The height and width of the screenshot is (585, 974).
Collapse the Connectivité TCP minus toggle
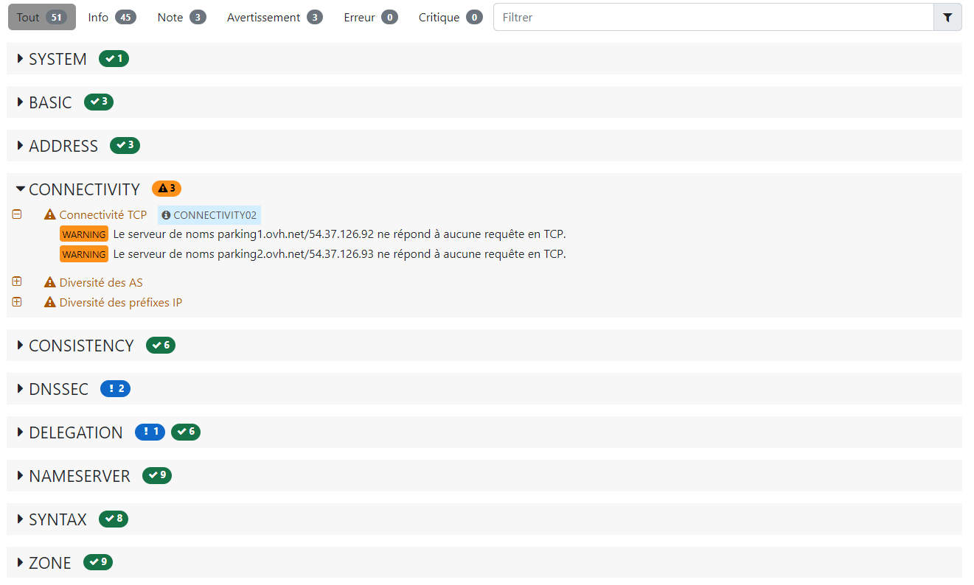pos(17,214)
